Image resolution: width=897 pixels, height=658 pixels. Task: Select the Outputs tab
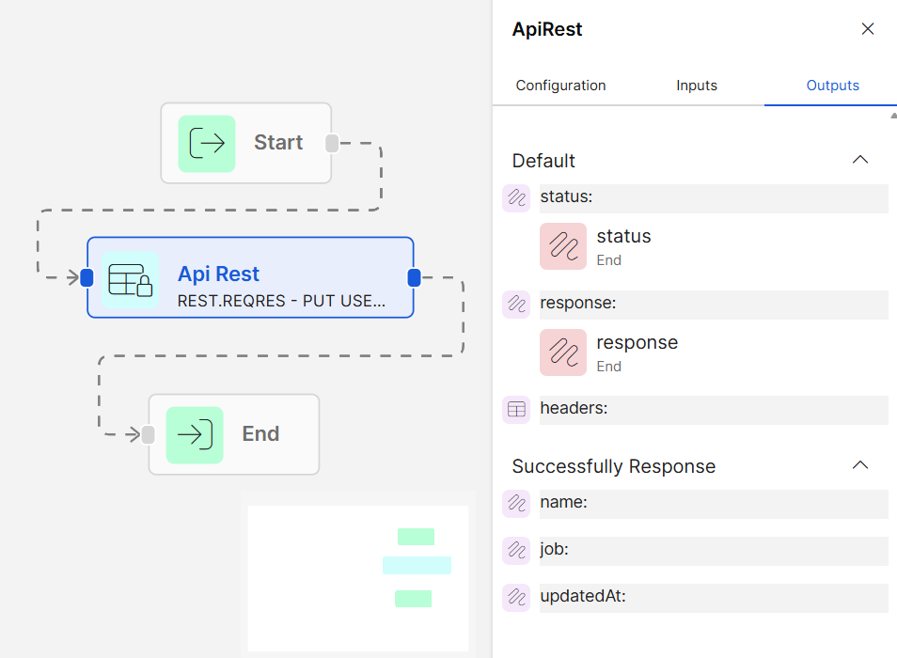(x=832, y=86)
